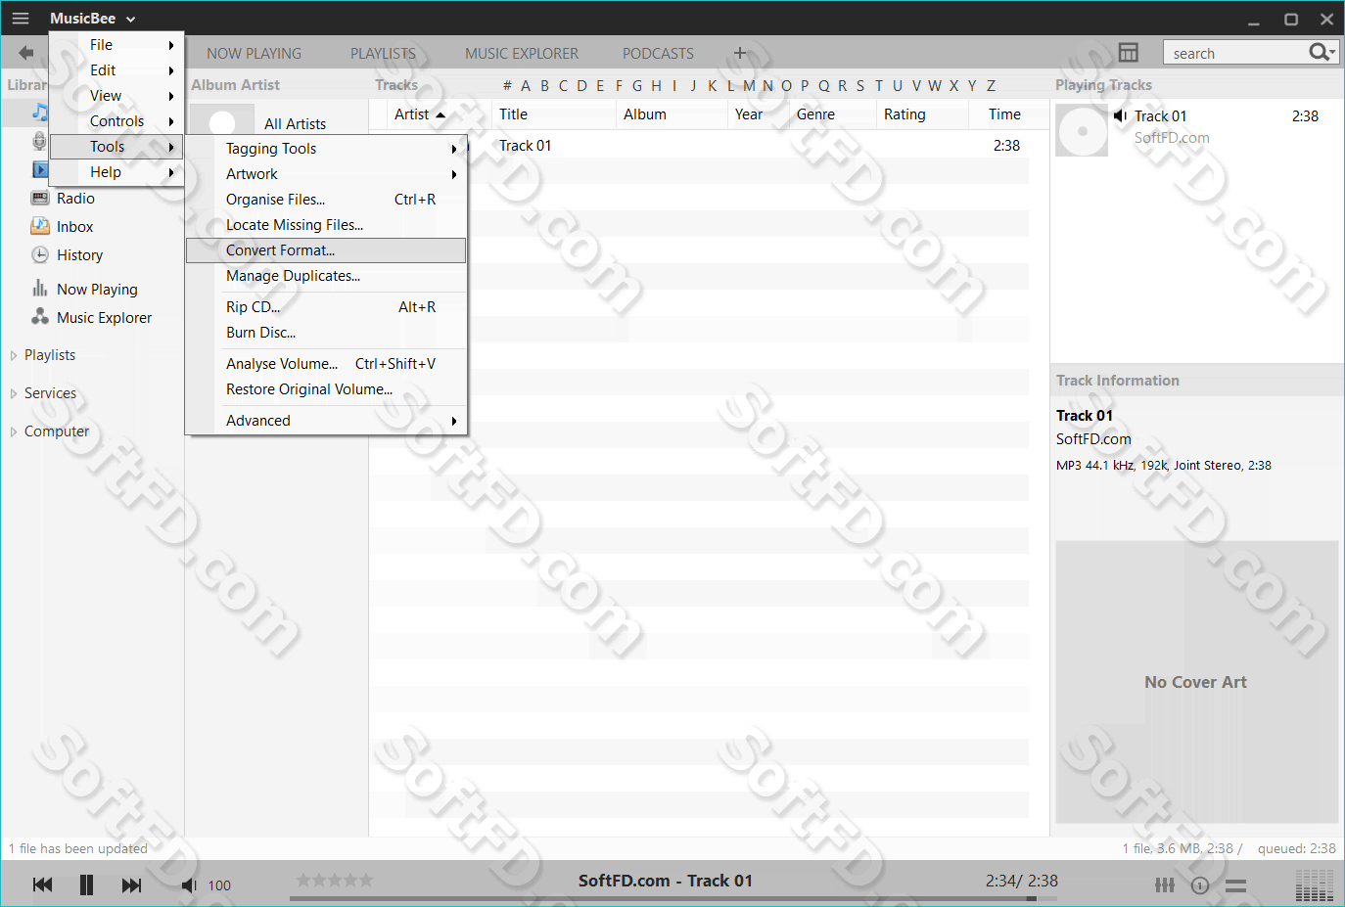Skip to next track
Screen dimensions: 1345x907
(131, 884)
